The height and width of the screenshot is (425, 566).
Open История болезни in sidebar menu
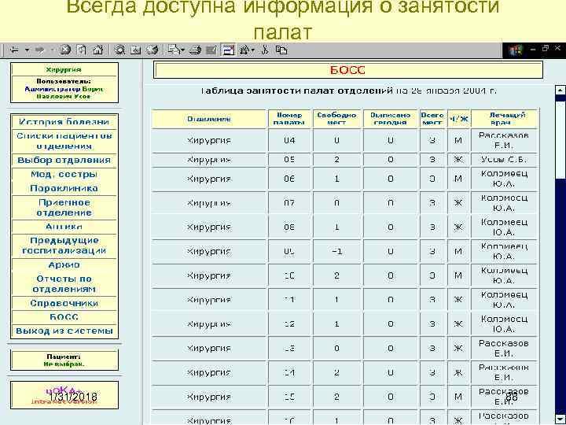(x=64, y=122)
